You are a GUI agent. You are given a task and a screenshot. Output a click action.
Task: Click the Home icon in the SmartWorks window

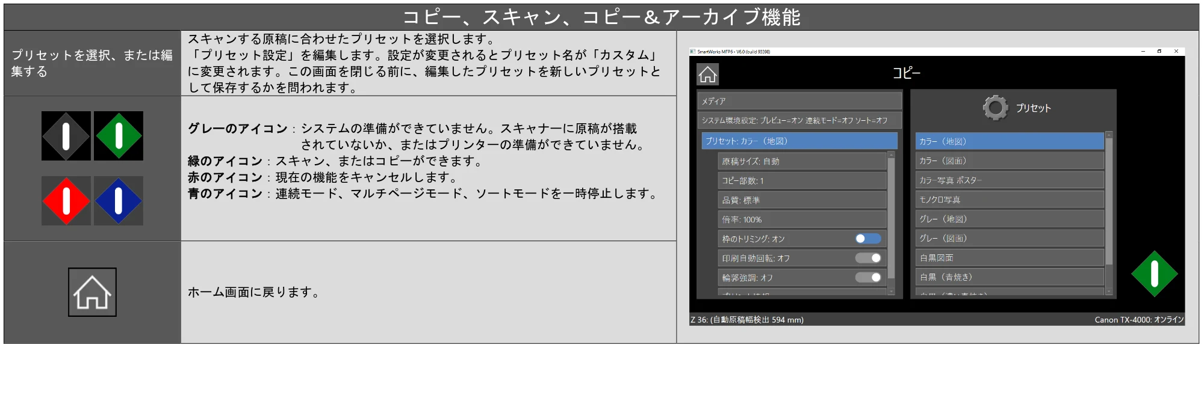click(708, 75)
